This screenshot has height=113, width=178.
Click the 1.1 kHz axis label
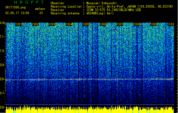click(3, 37)
